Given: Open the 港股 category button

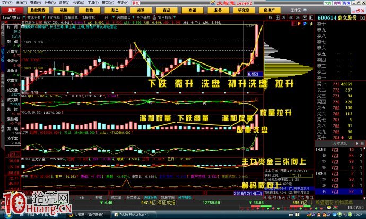Looking at the screenshot, I should [64, 10].
